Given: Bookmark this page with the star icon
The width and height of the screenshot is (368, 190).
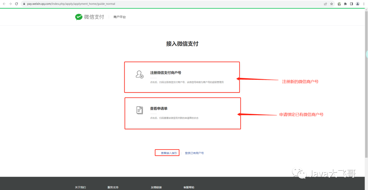Looking at the screenshot, I should [x=332, y=4].
